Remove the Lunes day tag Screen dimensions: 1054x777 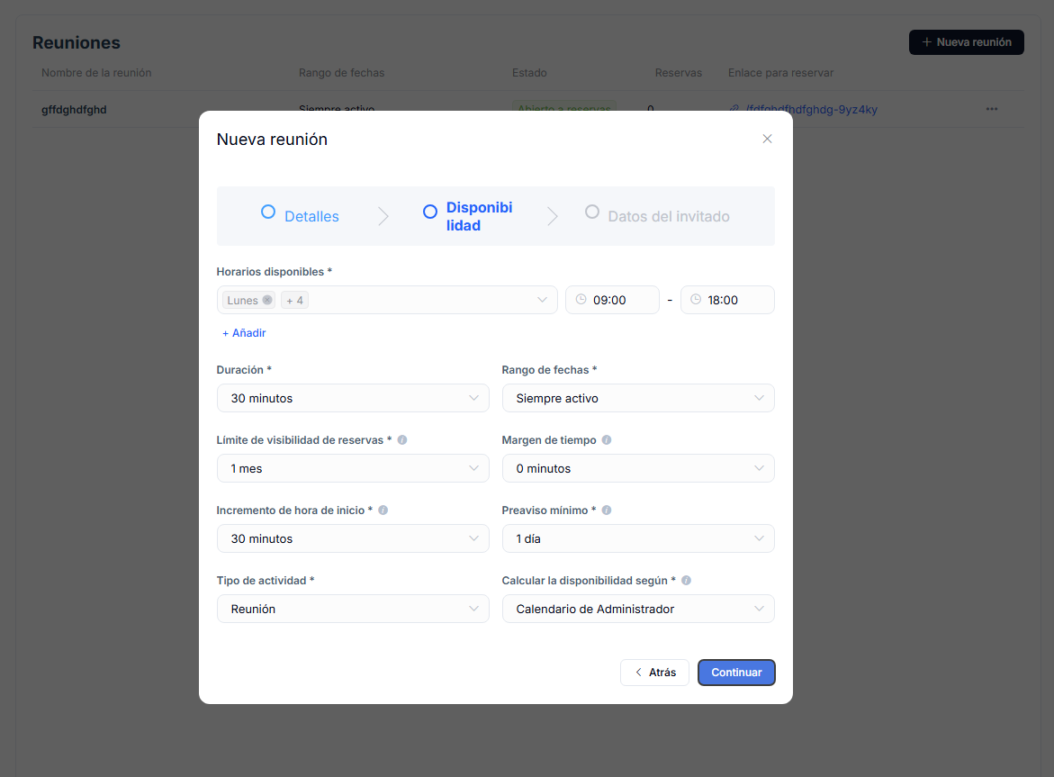point(267,300)
